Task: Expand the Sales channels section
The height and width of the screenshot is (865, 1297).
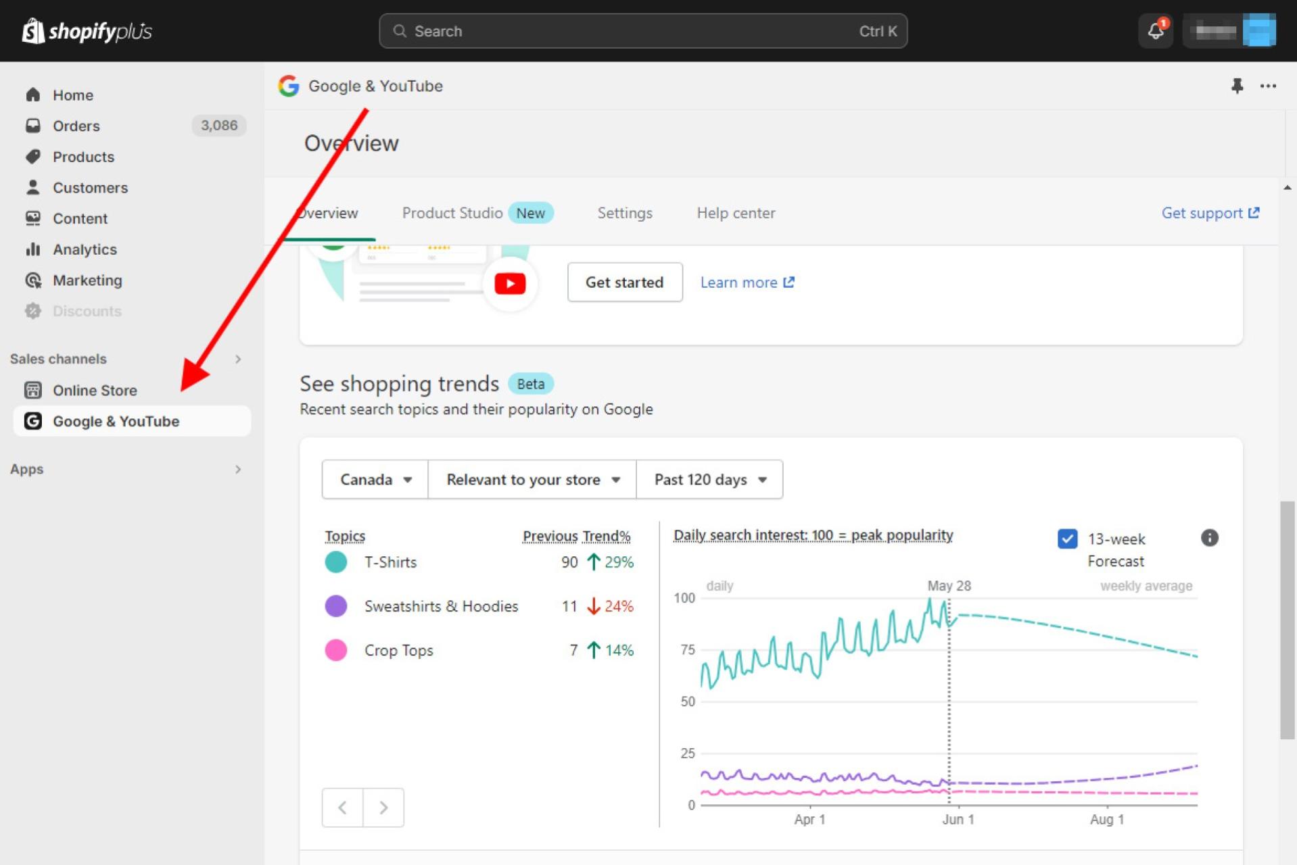Action: click(x=237, y=359)
